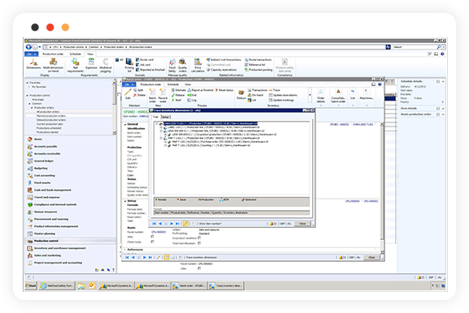
Task: Expand the References section
Action: (125, 250)
